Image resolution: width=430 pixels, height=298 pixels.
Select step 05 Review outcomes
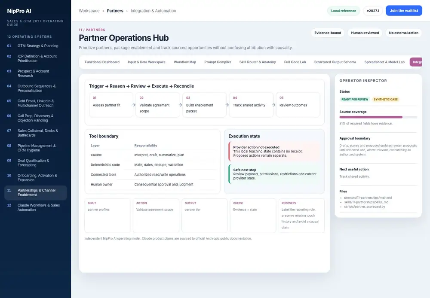click(298, 105)
